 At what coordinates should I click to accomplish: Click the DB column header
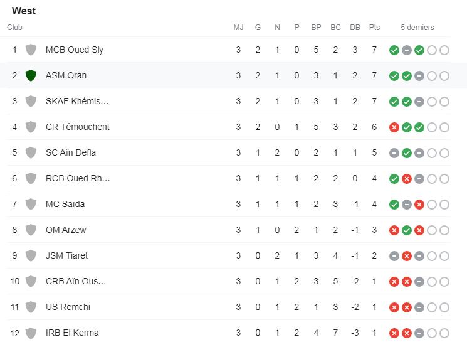click(x=355, y=28)
